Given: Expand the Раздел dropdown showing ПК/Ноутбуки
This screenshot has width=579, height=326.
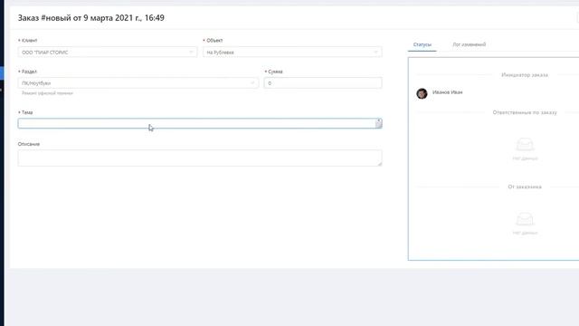Looking at the screenshot, I should [x=138, y=83].
